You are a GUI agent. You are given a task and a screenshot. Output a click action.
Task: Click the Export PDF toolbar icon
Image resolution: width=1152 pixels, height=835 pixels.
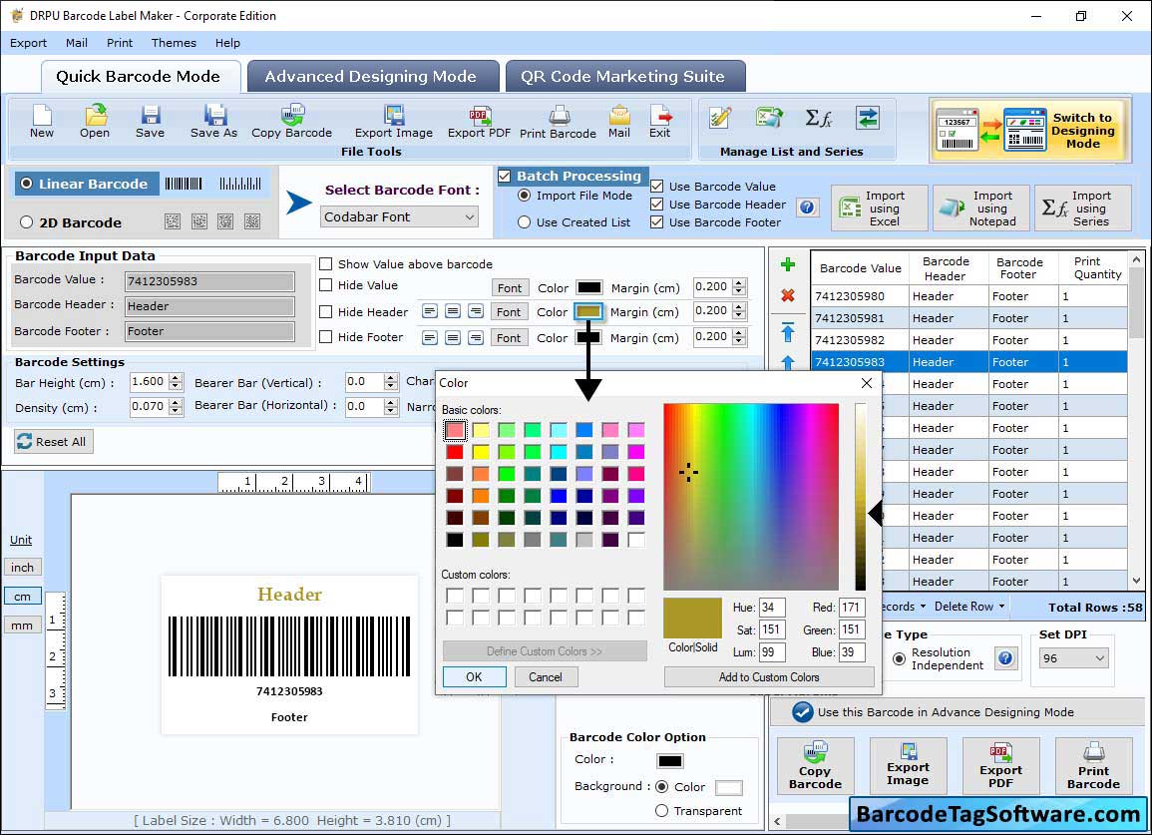tap(479, 122)
